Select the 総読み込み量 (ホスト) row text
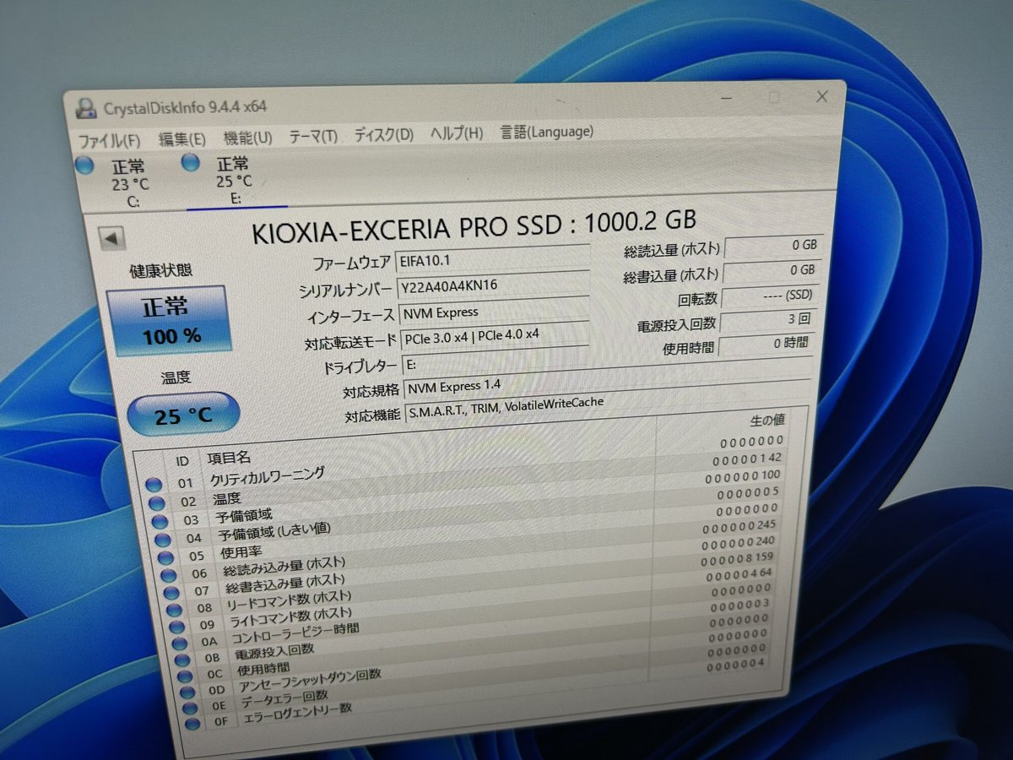The width and height of the screenshot is (1013, 760). (x=284, y=566)
